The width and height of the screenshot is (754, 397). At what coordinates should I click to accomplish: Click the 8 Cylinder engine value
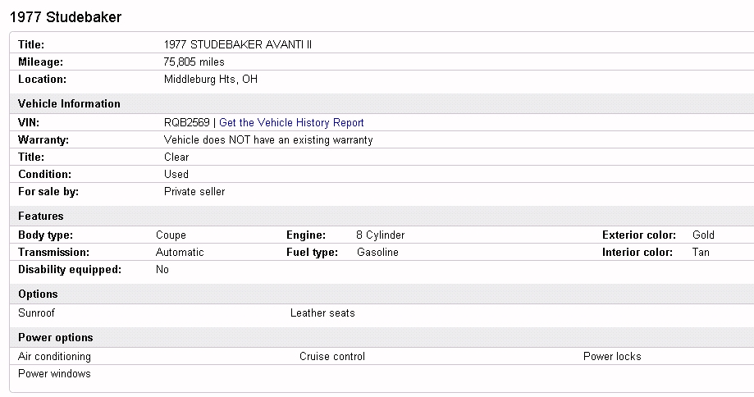[x=381, y=235]
